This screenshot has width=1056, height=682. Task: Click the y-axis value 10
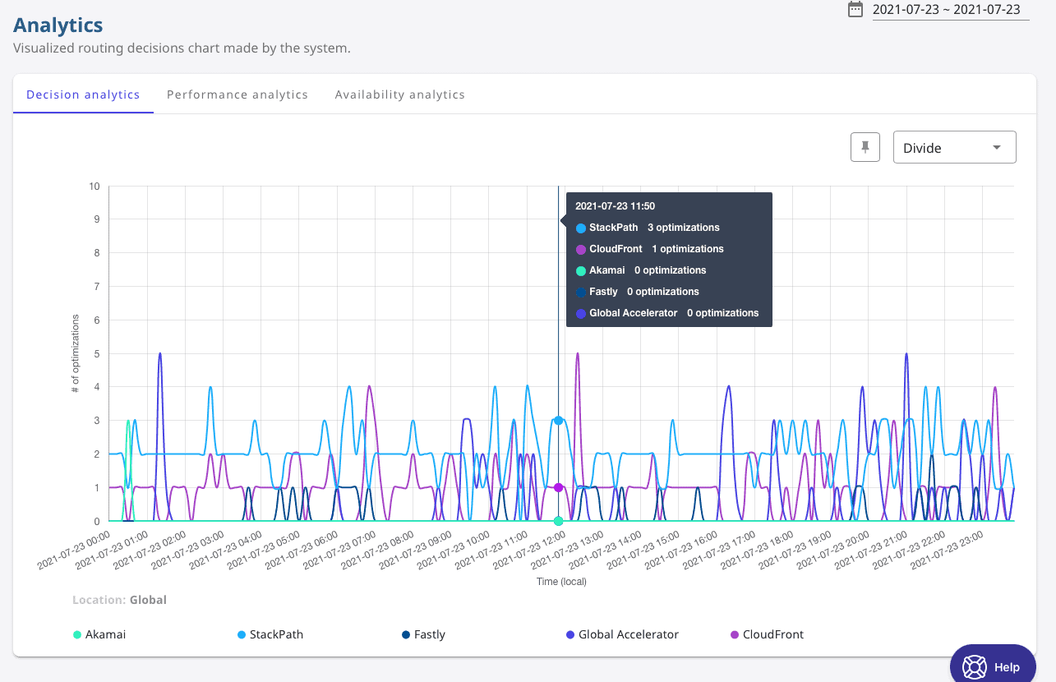pyautogui.click(x=95, y=187)
